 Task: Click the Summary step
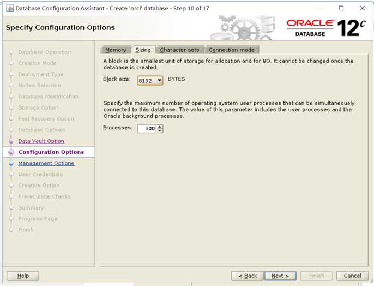[31, 208]
